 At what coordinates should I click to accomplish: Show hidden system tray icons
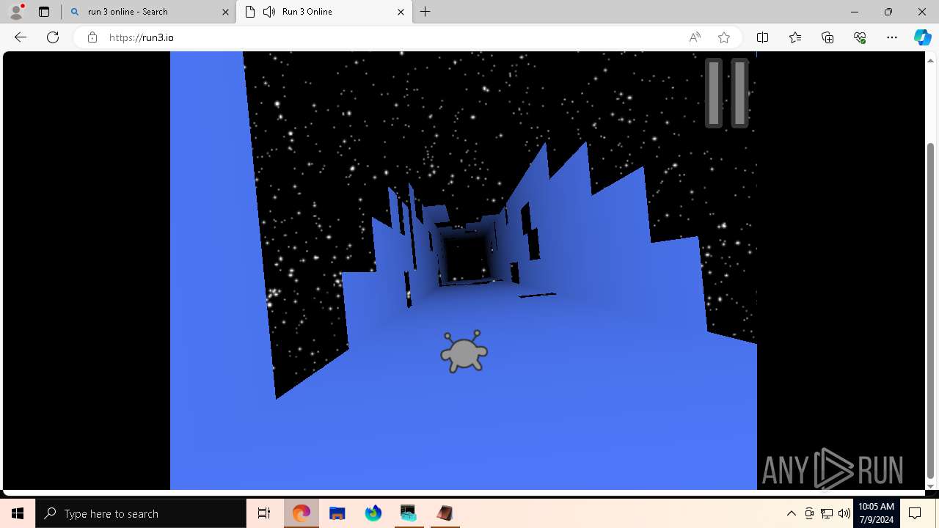click(x=792, y=513)
